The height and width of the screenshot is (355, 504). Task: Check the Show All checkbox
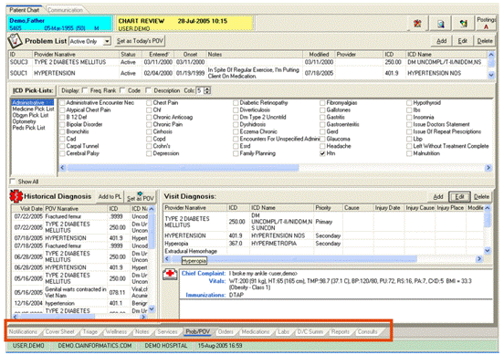coord(13,182)
